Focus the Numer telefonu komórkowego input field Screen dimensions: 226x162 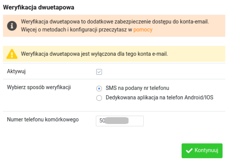135,121
